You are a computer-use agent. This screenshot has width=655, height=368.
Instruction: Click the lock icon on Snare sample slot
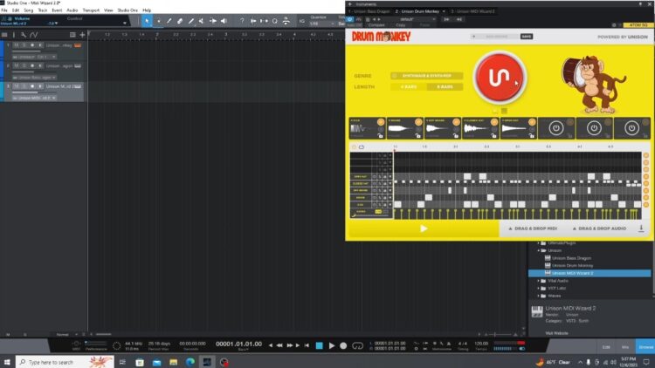(x=418, y=135)
